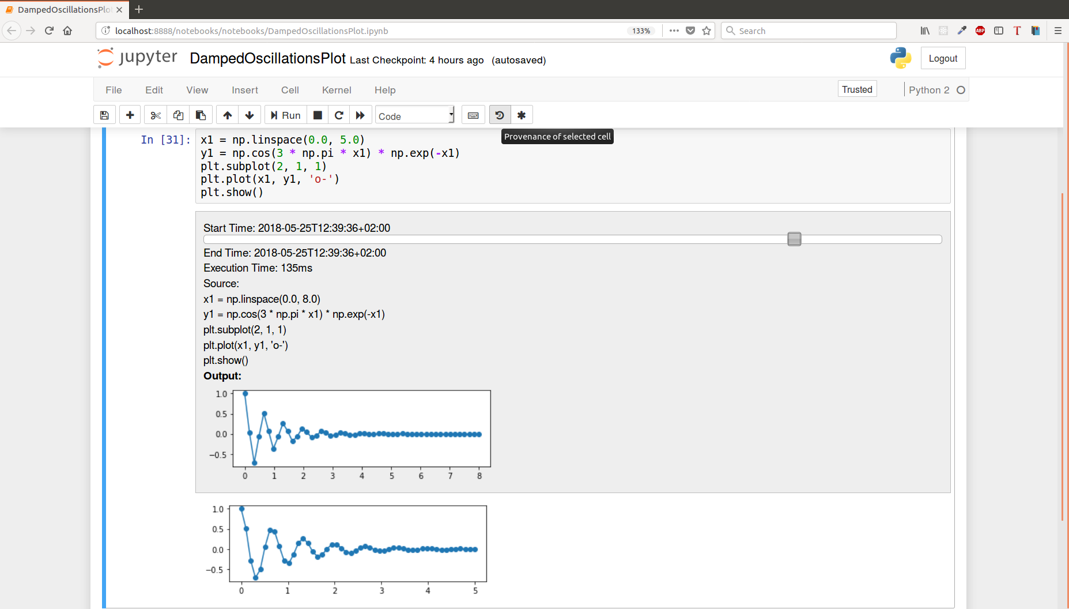The image size is (1069, 609).
Task: Save page to Pocket icon
Action: [x=690, y=31]
